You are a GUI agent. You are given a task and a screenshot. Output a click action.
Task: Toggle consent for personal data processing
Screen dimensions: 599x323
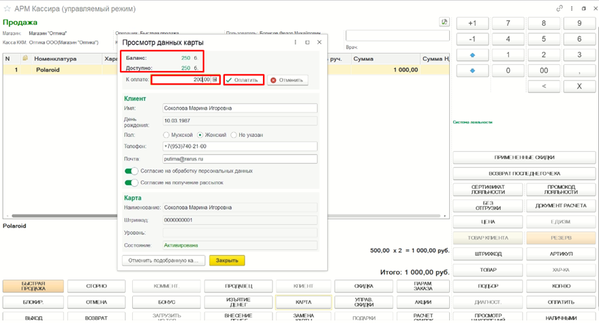tap(131, 171)
